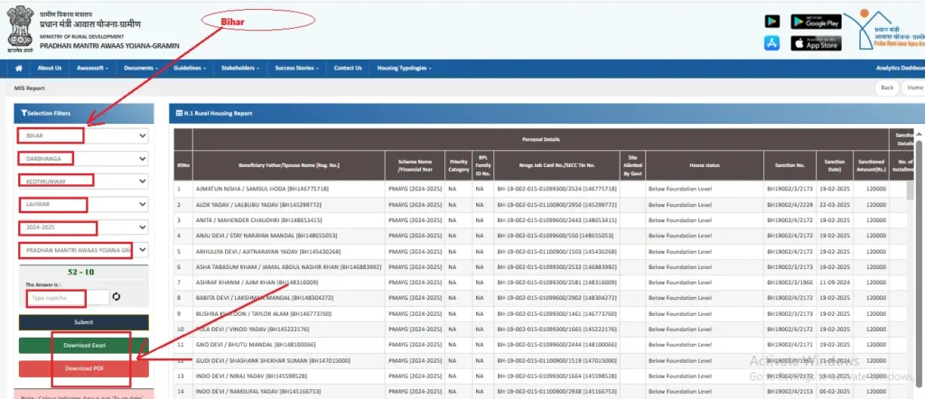Click the national emblem logo
Screen dimensions: 925x399
(x=18, y=27)
